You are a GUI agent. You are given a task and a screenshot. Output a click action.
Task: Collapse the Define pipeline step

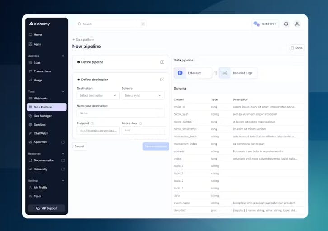162,62
